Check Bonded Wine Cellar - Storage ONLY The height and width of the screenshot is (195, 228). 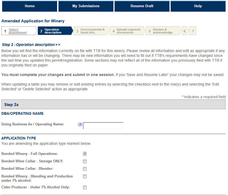tap(85, 161)
